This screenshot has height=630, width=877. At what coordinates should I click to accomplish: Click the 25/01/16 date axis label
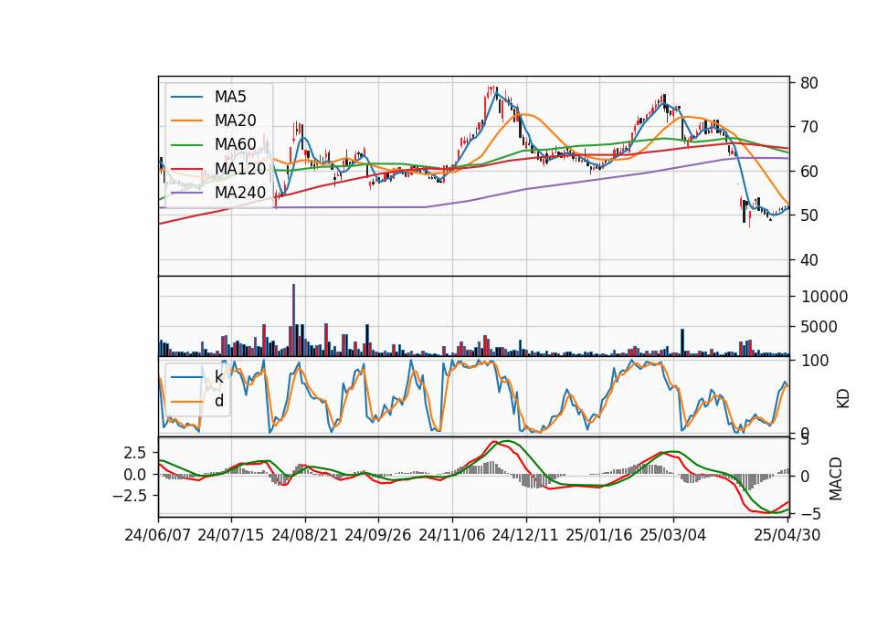point(599,535)
